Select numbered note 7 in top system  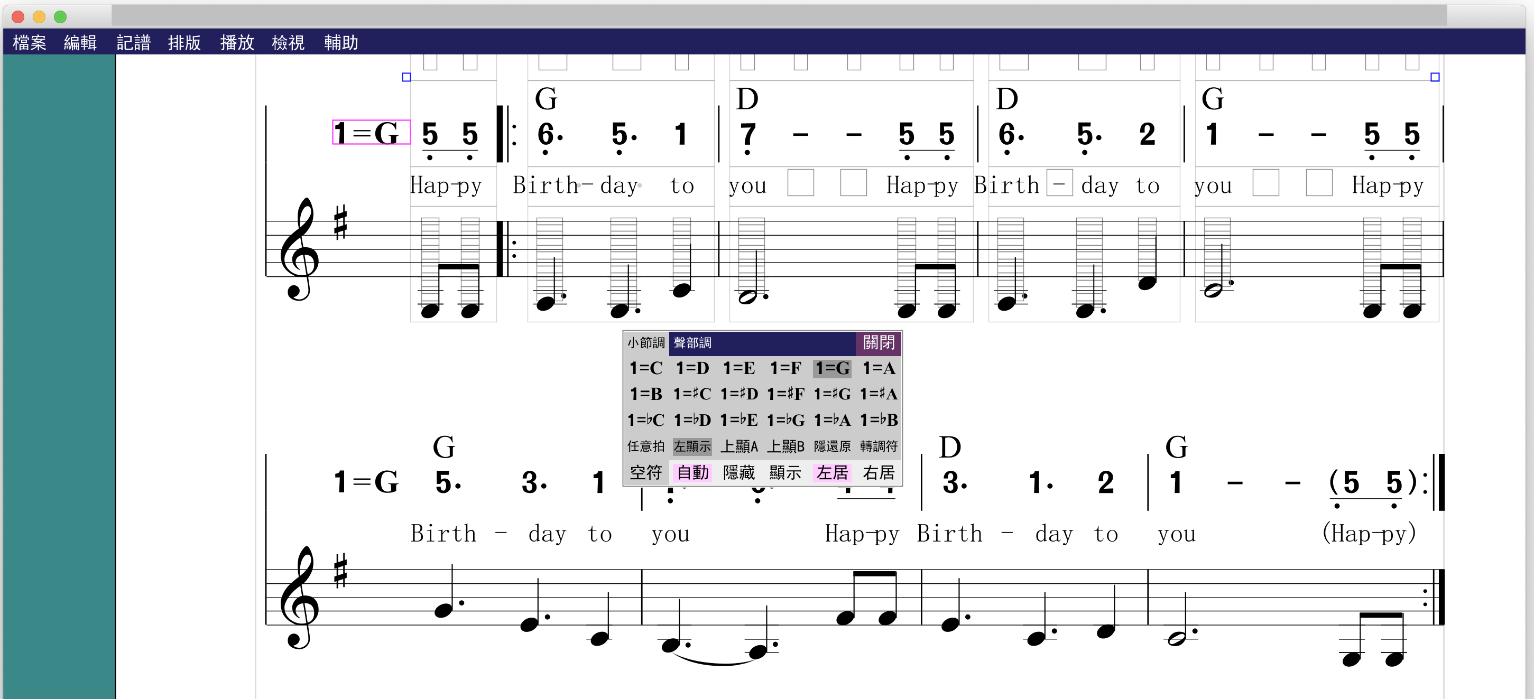pos(748,135)
